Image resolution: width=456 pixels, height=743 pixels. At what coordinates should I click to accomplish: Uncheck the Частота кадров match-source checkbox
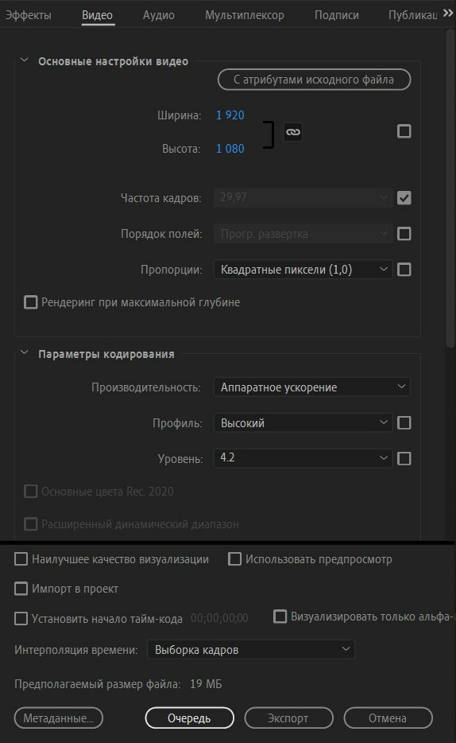(x=404, y=197)
